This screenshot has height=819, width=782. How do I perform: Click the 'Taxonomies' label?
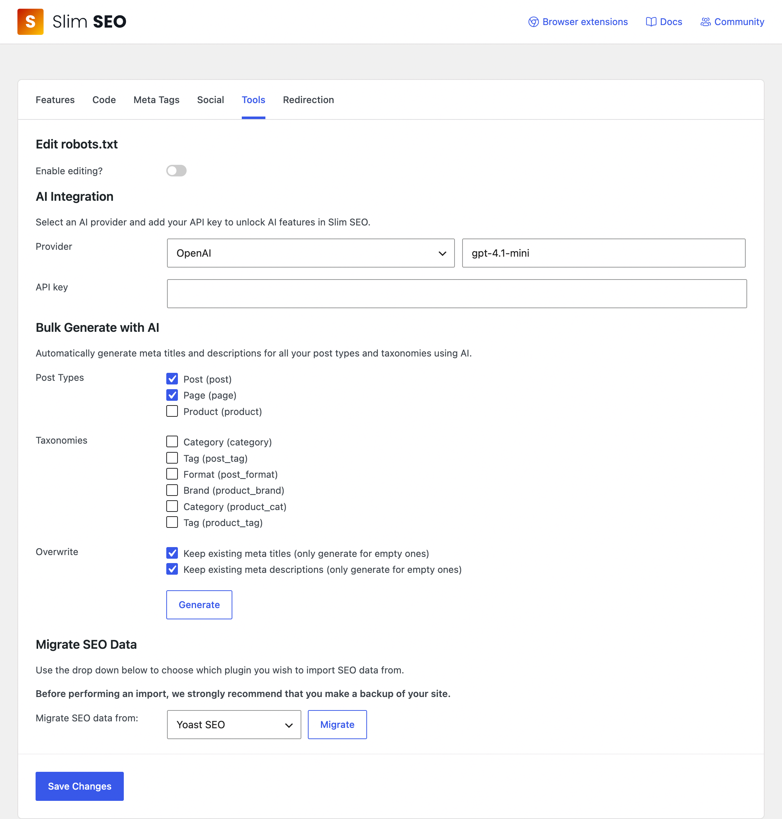[61, 440]
